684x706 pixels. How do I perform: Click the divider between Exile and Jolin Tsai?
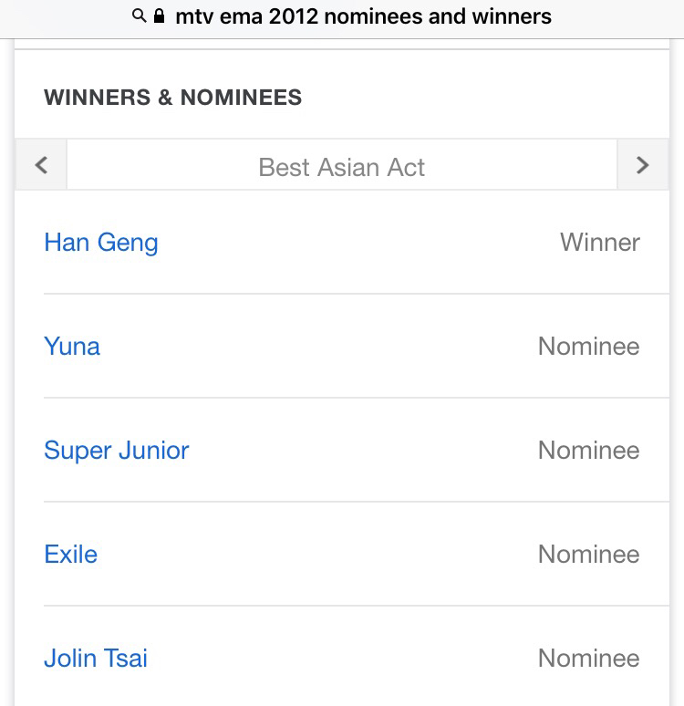(x=356, y=606)
